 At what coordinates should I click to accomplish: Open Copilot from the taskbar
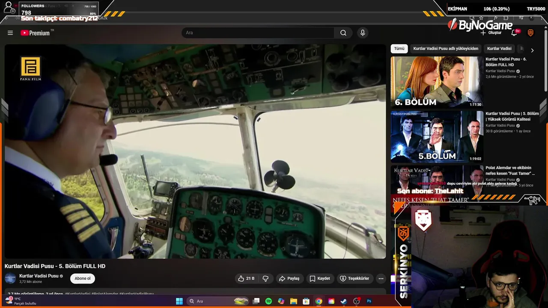[281, 301]
